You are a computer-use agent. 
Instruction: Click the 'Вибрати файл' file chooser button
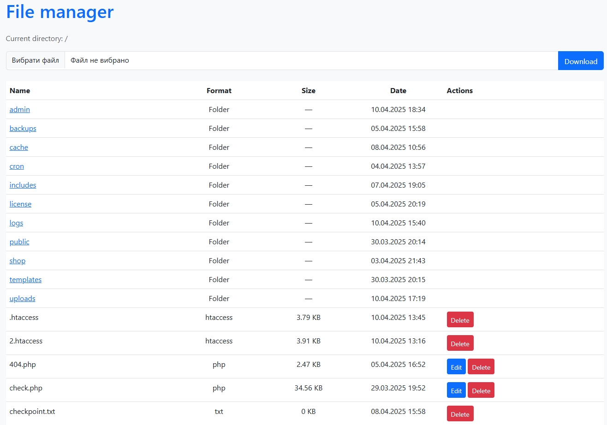tap(36, 61)
